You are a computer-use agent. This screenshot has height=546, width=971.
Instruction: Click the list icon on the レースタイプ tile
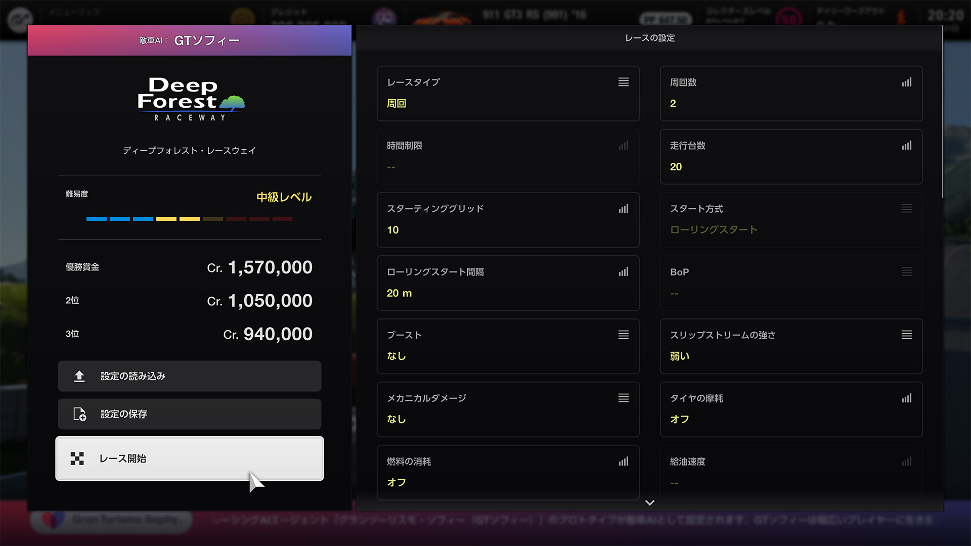[624, 82]
